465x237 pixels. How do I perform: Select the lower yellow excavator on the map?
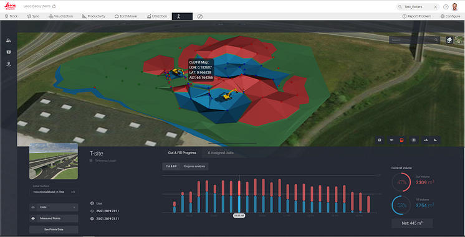click(230, 95)
